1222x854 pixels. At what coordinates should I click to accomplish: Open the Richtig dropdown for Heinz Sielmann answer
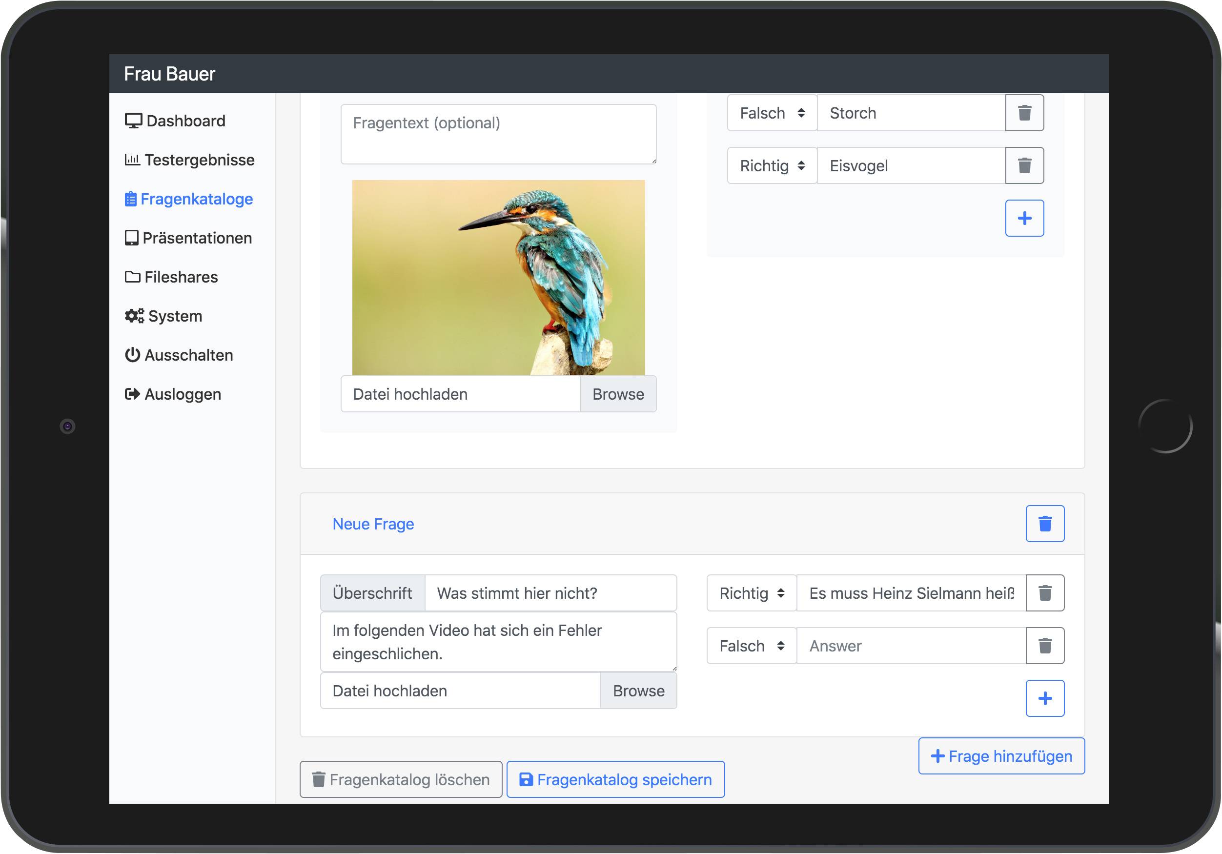point(751,593)
